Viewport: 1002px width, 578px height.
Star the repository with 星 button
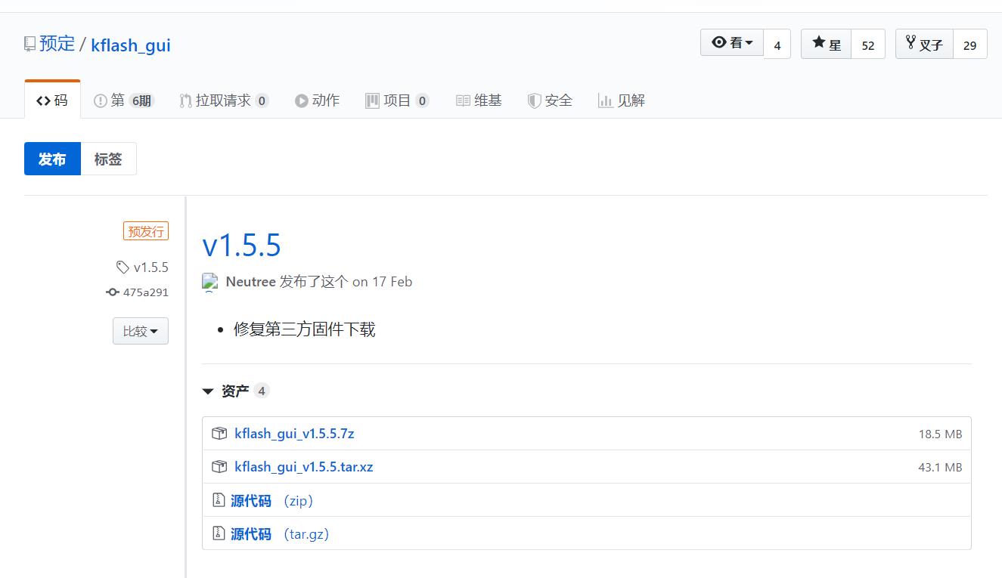827,44
